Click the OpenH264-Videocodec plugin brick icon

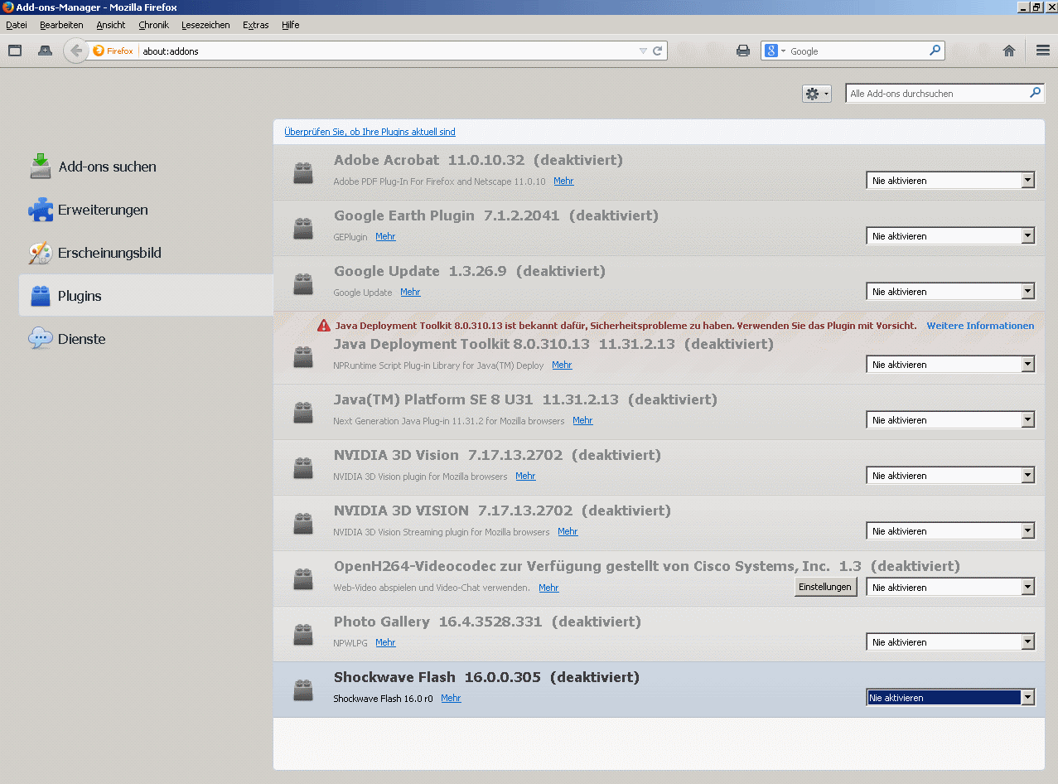[303, 578]
